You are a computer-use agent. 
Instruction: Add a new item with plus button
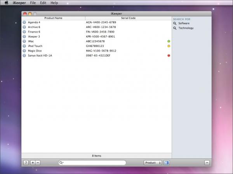point(33,163)
